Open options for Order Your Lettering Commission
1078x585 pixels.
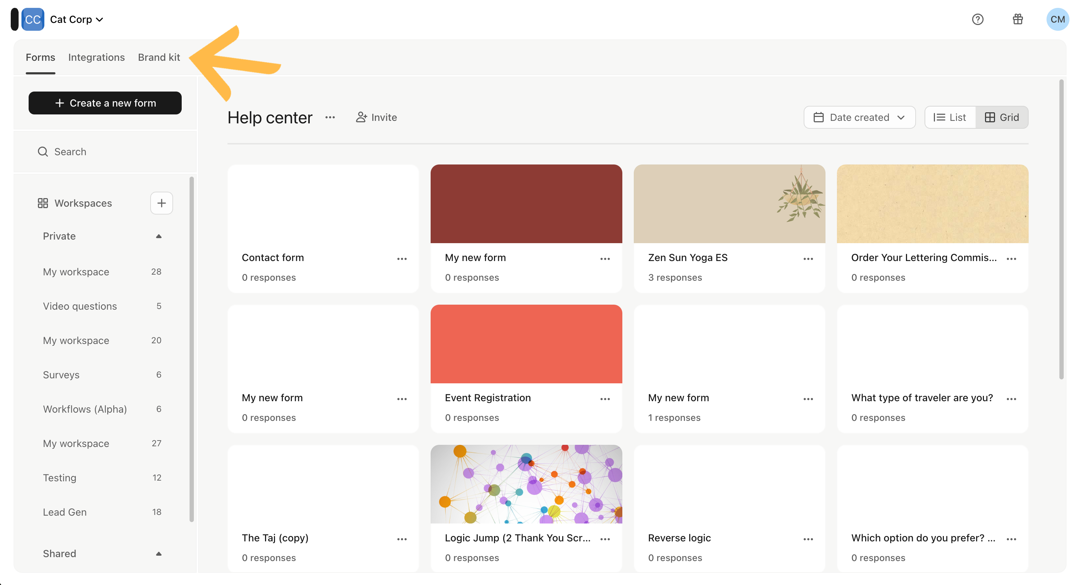tap(1011, 259)
